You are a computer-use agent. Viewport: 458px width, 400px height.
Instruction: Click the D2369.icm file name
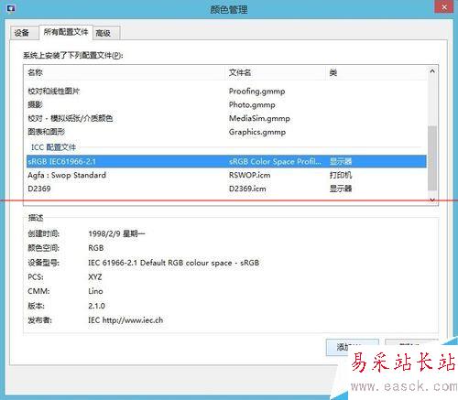point(247,189)
